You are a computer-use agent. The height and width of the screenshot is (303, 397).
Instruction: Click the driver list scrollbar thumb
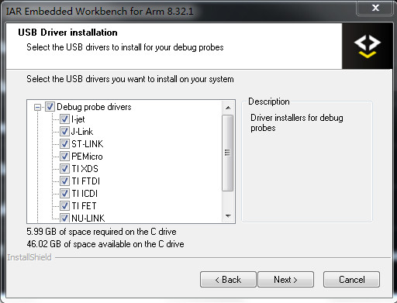(x=227, y=153)
